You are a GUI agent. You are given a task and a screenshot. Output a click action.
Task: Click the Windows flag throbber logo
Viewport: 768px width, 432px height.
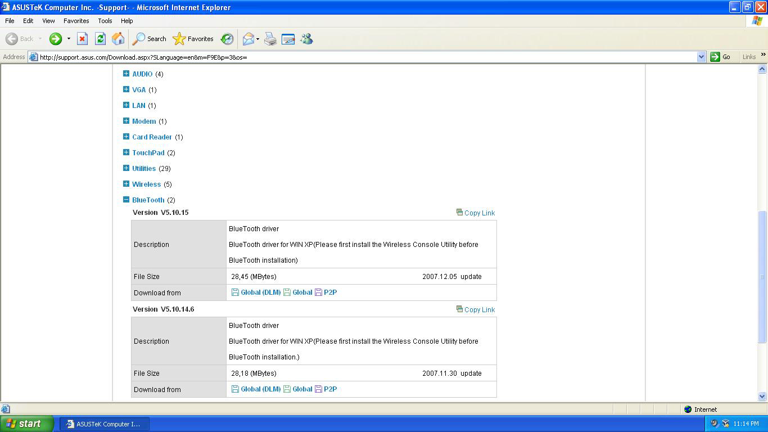[757, 21]
